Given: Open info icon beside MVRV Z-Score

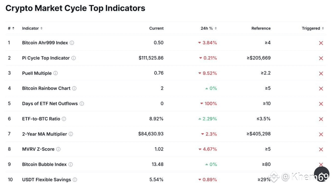Looking at the screenshot, I should (58, 149).
